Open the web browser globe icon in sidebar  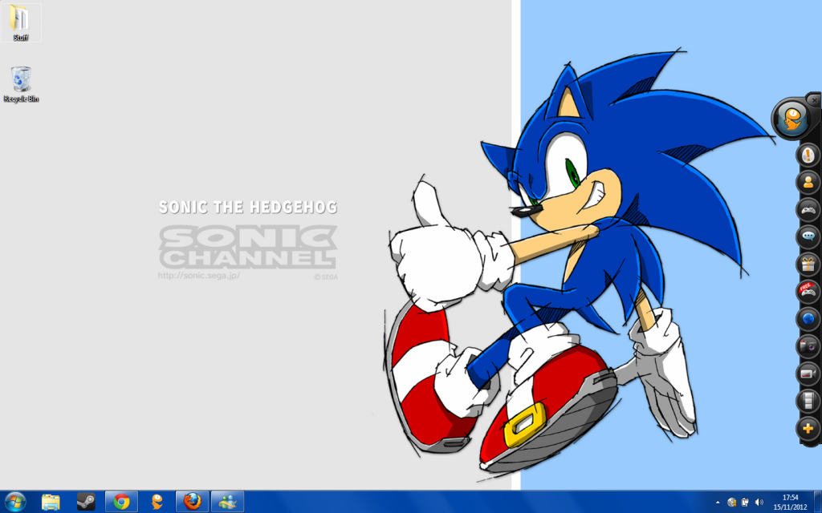(x=808, y=319)
